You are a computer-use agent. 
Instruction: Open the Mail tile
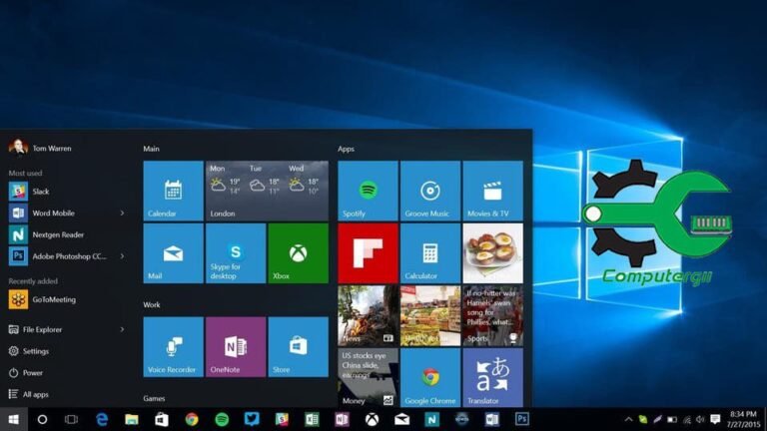point(173,253)
